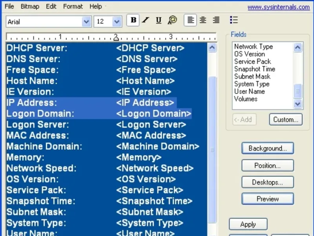The width and height of the screenshot is (314, 236).
Task: Center align the text
Action: coord(203,20)
